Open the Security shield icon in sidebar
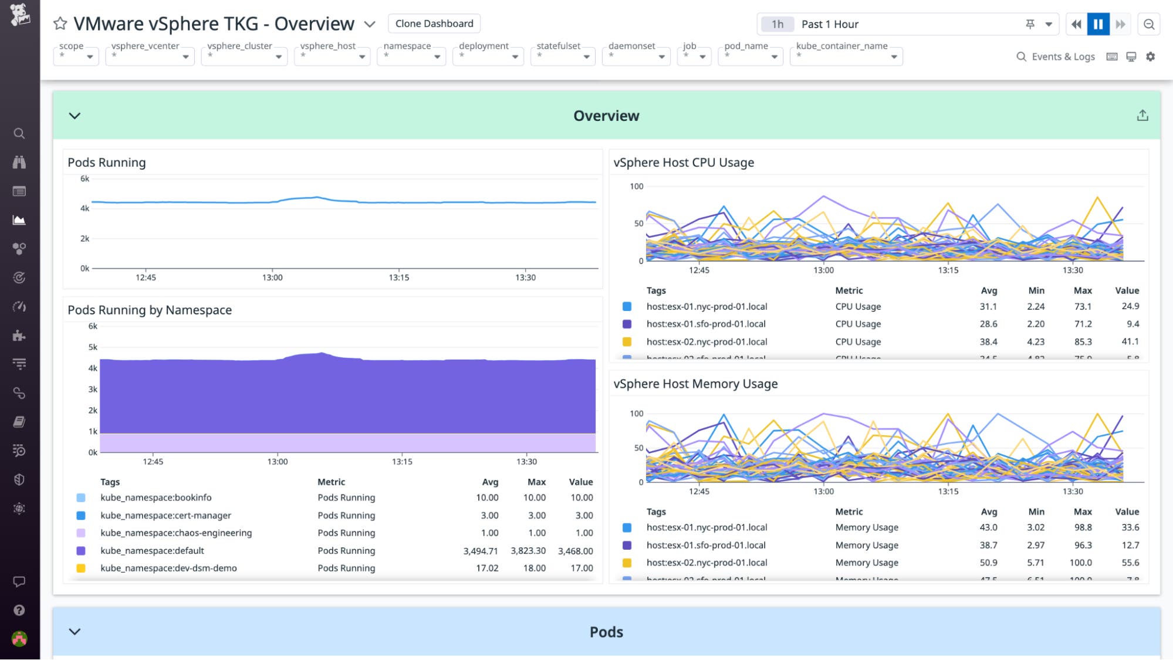1173x660 pixels. click(19, 479)
